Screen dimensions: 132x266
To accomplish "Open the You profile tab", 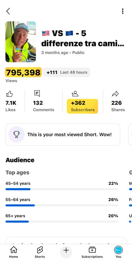I will [x=118, y=252].
